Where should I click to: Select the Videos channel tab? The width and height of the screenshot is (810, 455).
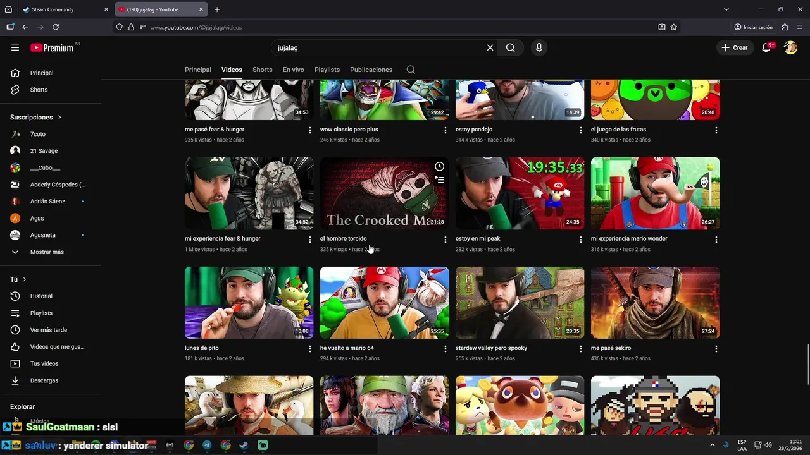pos(232,70)
